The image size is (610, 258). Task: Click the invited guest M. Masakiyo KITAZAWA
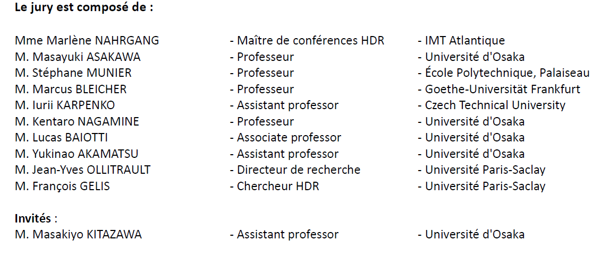pos(79,234)
